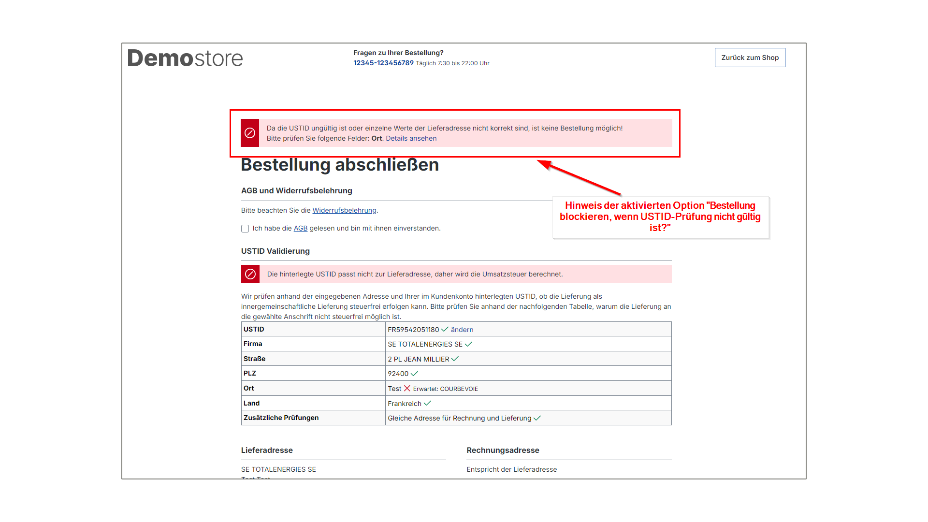928x522 pixels.
Task: Click the USTID Validierung section heading
Action: 275,251
